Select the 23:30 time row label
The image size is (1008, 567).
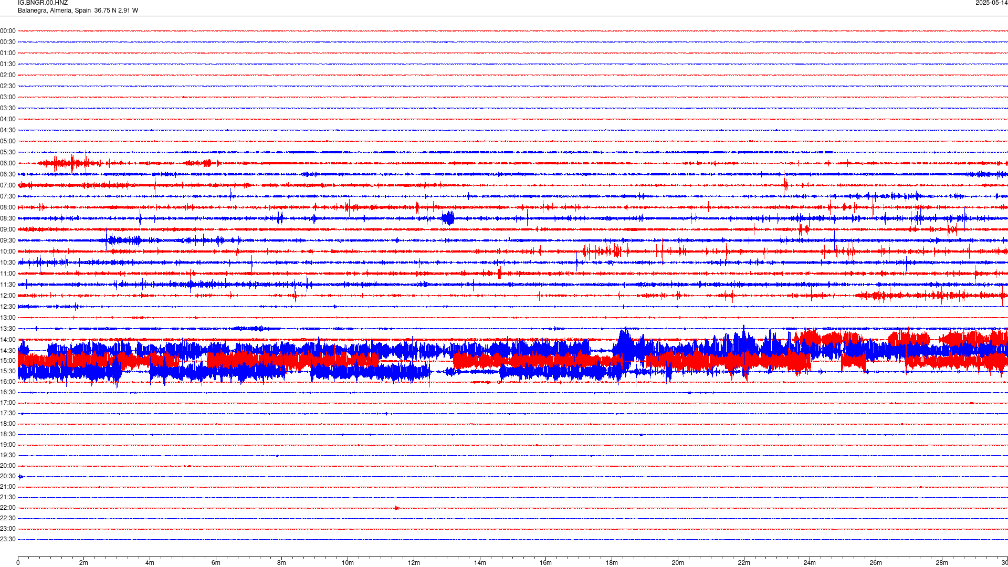pyautogui.click(x=8, y=539)
